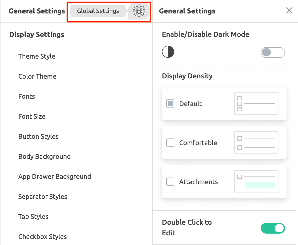Viewport: 298px width, 245px height.
Task: Check the Comfortable display density checkbox
Action: [170, 143]
